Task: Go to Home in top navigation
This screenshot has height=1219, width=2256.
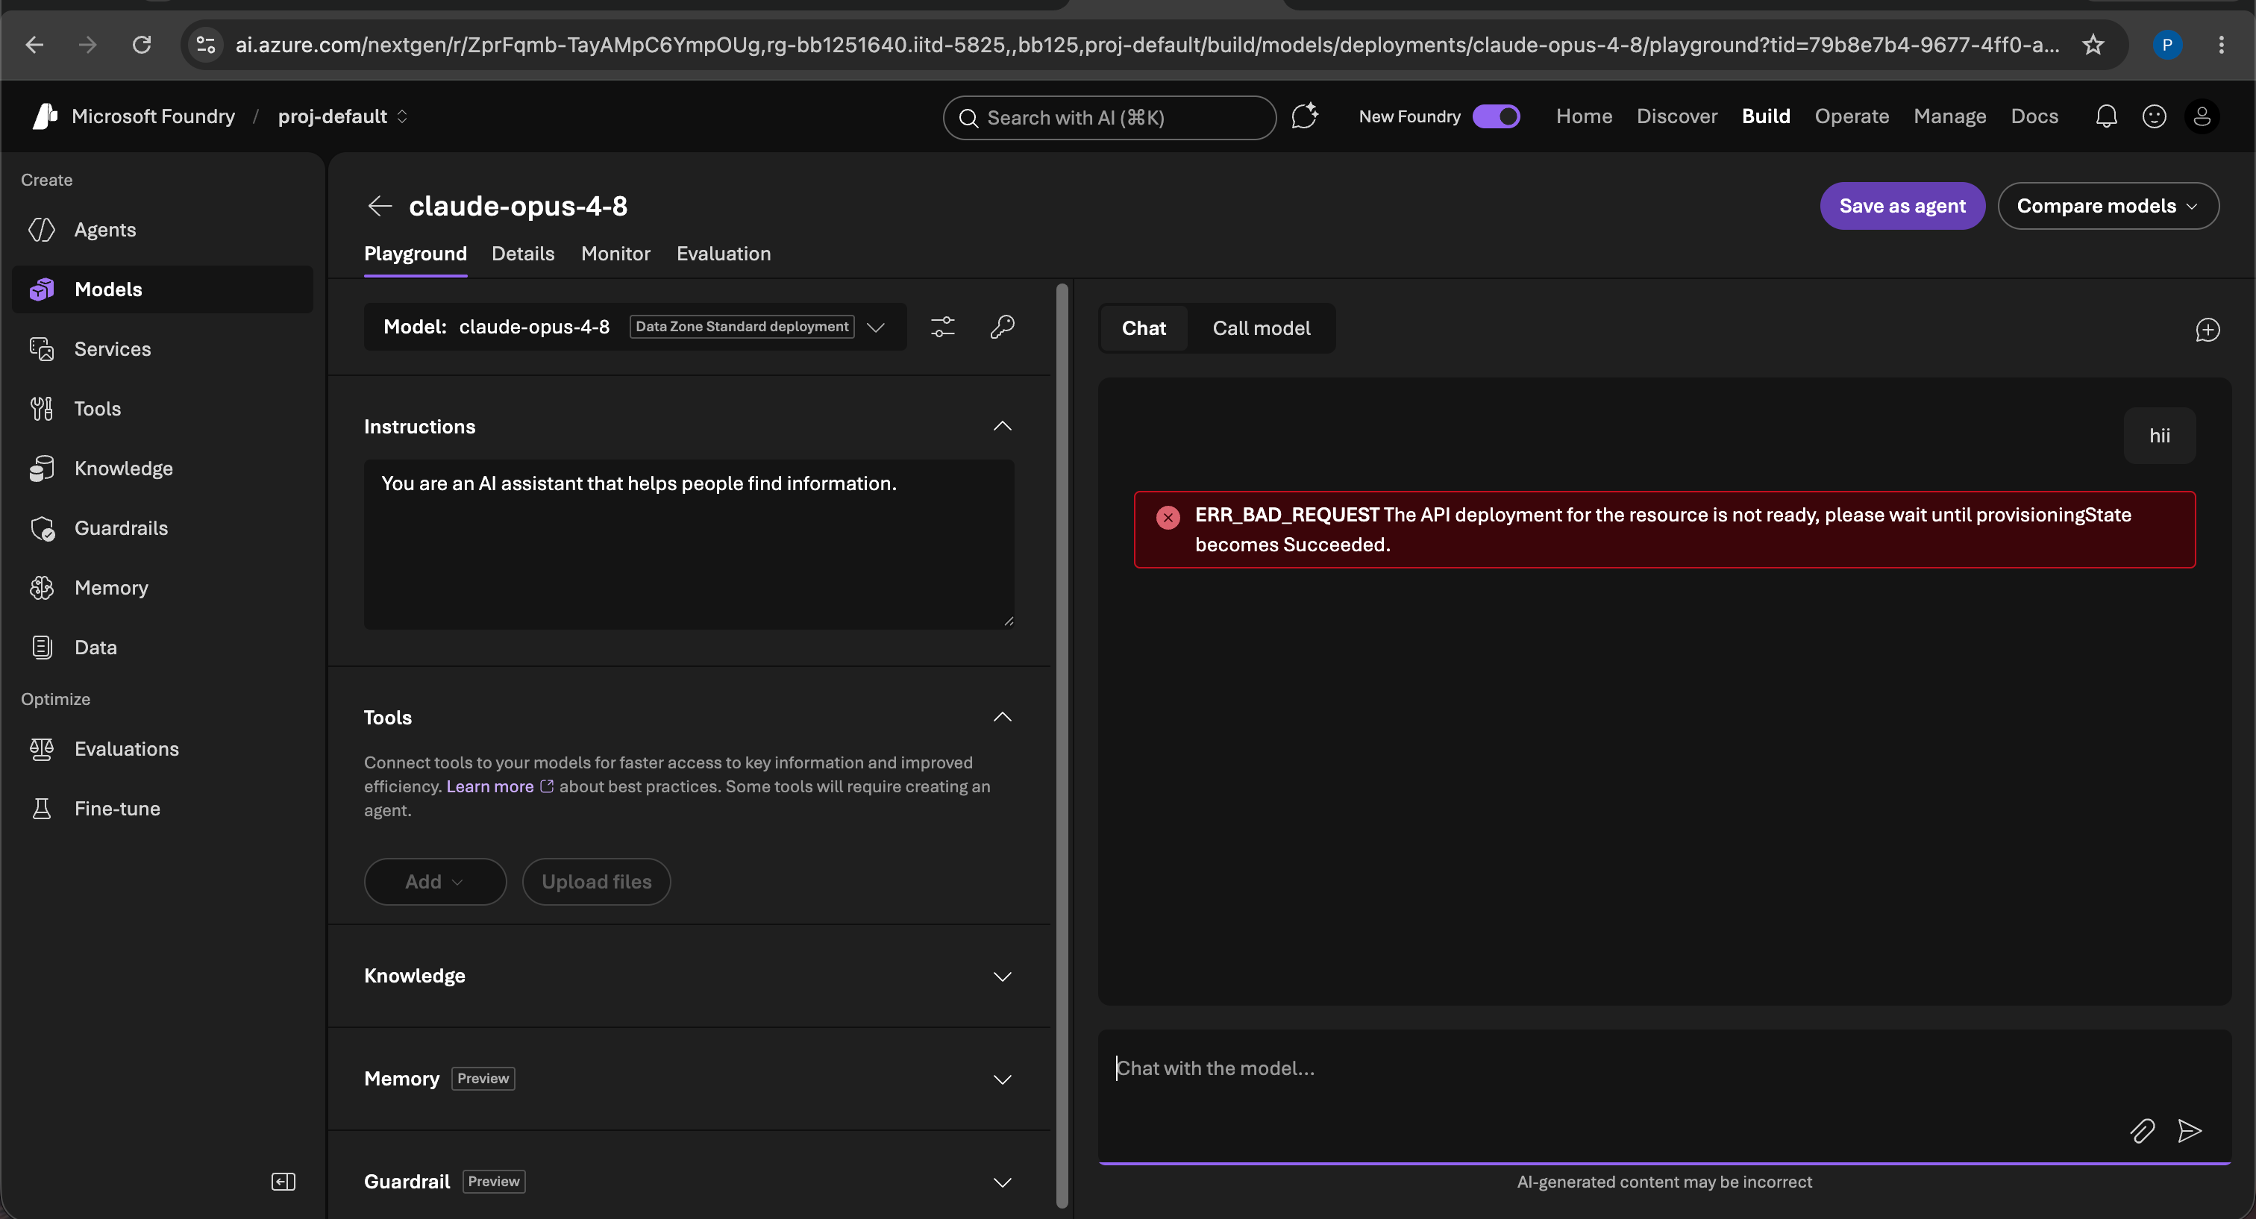Action: [x=1583, y=116]
